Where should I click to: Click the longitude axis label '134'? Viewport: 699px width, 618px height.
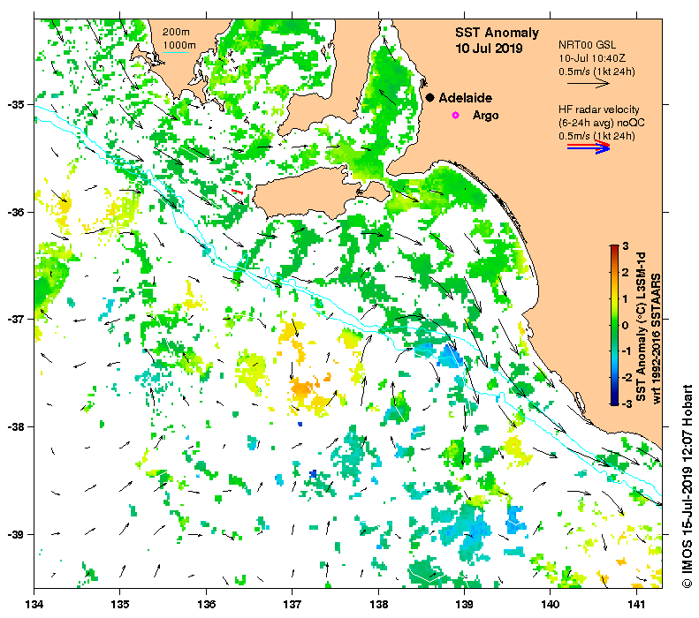(34, 604)
